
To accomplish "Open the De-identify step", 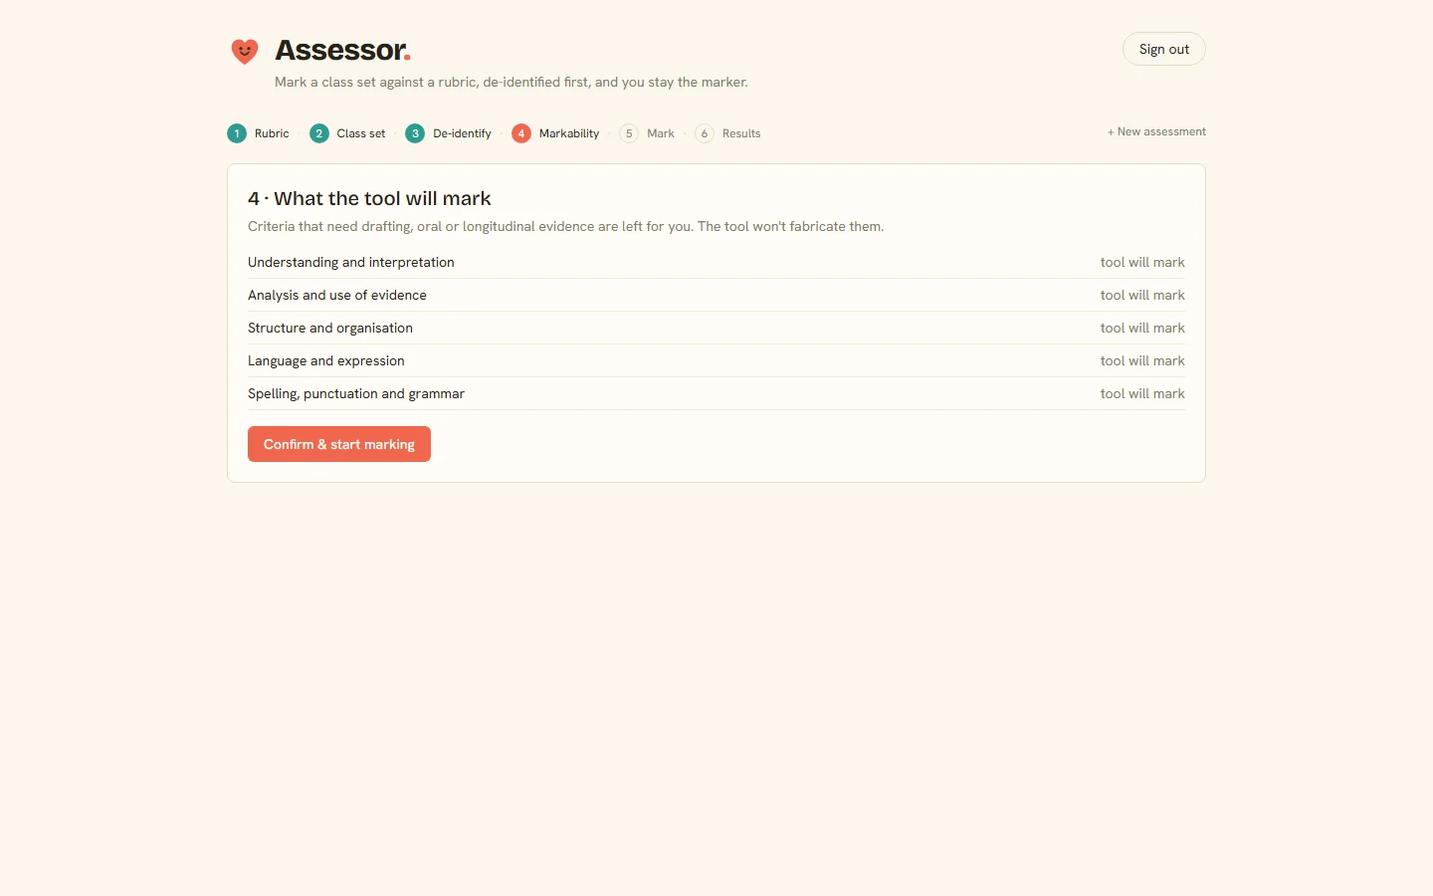I will [x=448, y=133].
